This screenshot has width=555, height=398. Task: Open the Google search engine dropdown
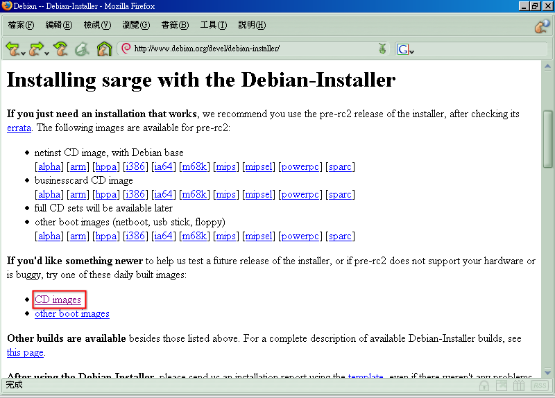tap(405, 49)
